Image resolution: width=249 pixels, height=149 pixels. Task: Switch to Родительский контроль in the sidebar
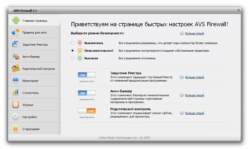point(34,68)
